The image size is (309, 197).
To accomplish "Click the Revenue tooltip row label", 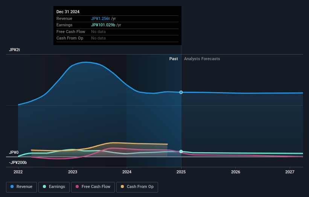I will pyautogui.click(x=64, y=18).
